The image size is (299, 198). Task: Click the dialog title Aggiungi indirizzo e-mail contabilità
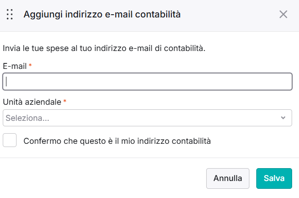point(102,15)
